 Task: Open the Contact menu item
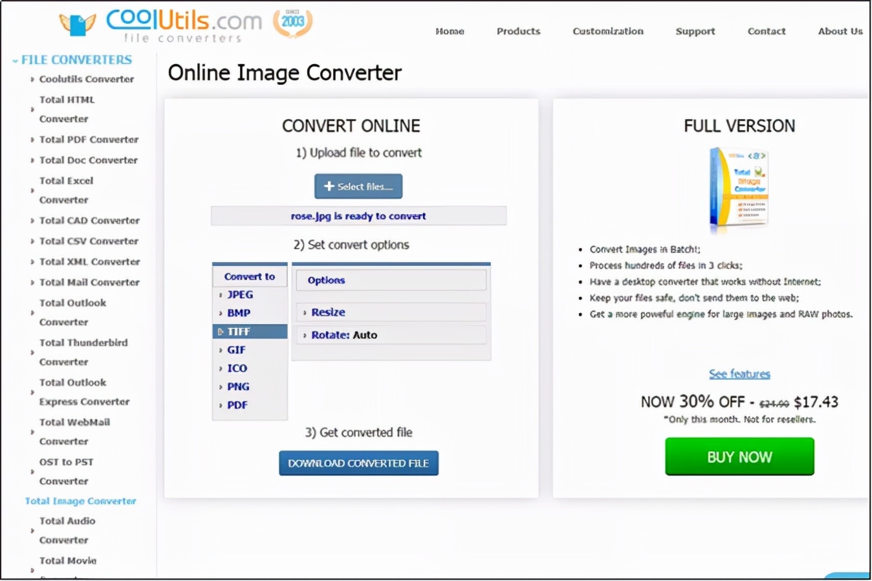767,31
